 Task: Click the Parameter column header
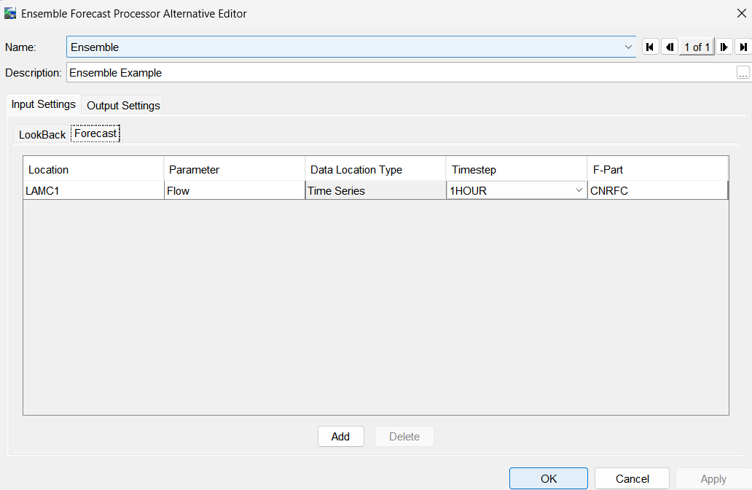click(x=235, y=169)
